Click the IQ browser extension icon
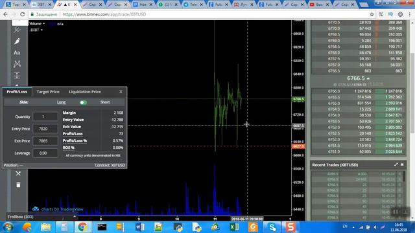This screenshot has height=233, width=415. pyautogui.click(x=390, y=14)
